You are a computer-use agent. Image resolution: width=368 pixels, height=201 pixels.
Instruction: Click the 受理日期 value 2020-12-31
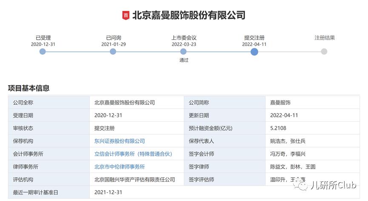tap(108, 115)
